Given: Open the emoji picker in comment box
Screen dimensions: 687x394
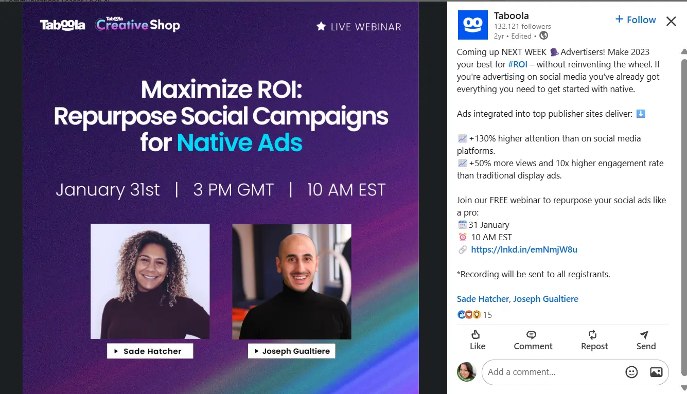Looking at the screenshot, I should tap(631, 372).
